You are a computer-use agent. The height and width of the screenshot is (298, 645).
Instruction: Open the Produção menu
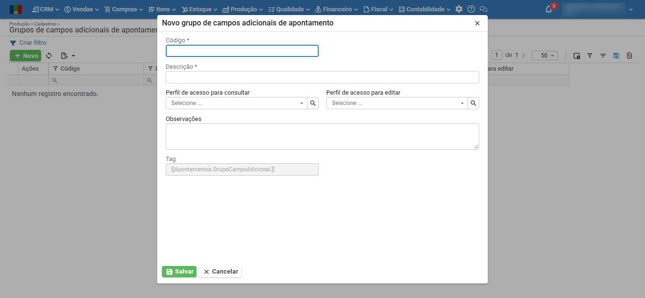click(243, 9)
